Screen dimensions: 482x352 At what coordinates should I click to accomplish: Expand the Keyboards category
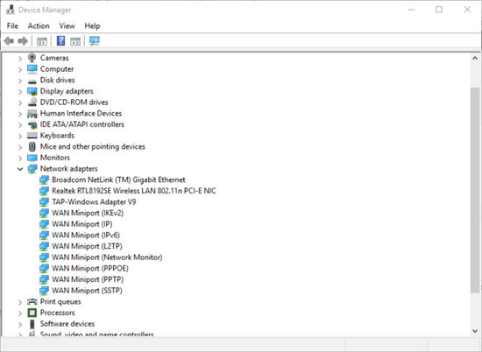[20, 136]
